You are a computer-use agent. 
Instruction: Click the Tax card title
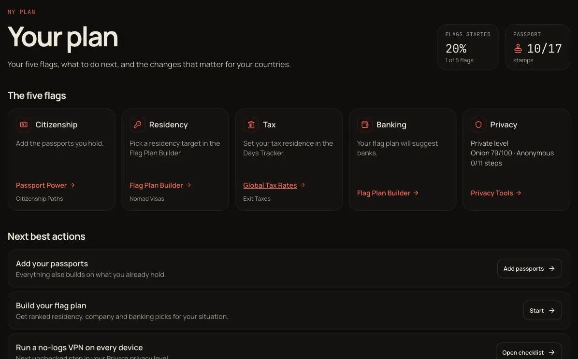pyautogui.click(x=269, y=125)
